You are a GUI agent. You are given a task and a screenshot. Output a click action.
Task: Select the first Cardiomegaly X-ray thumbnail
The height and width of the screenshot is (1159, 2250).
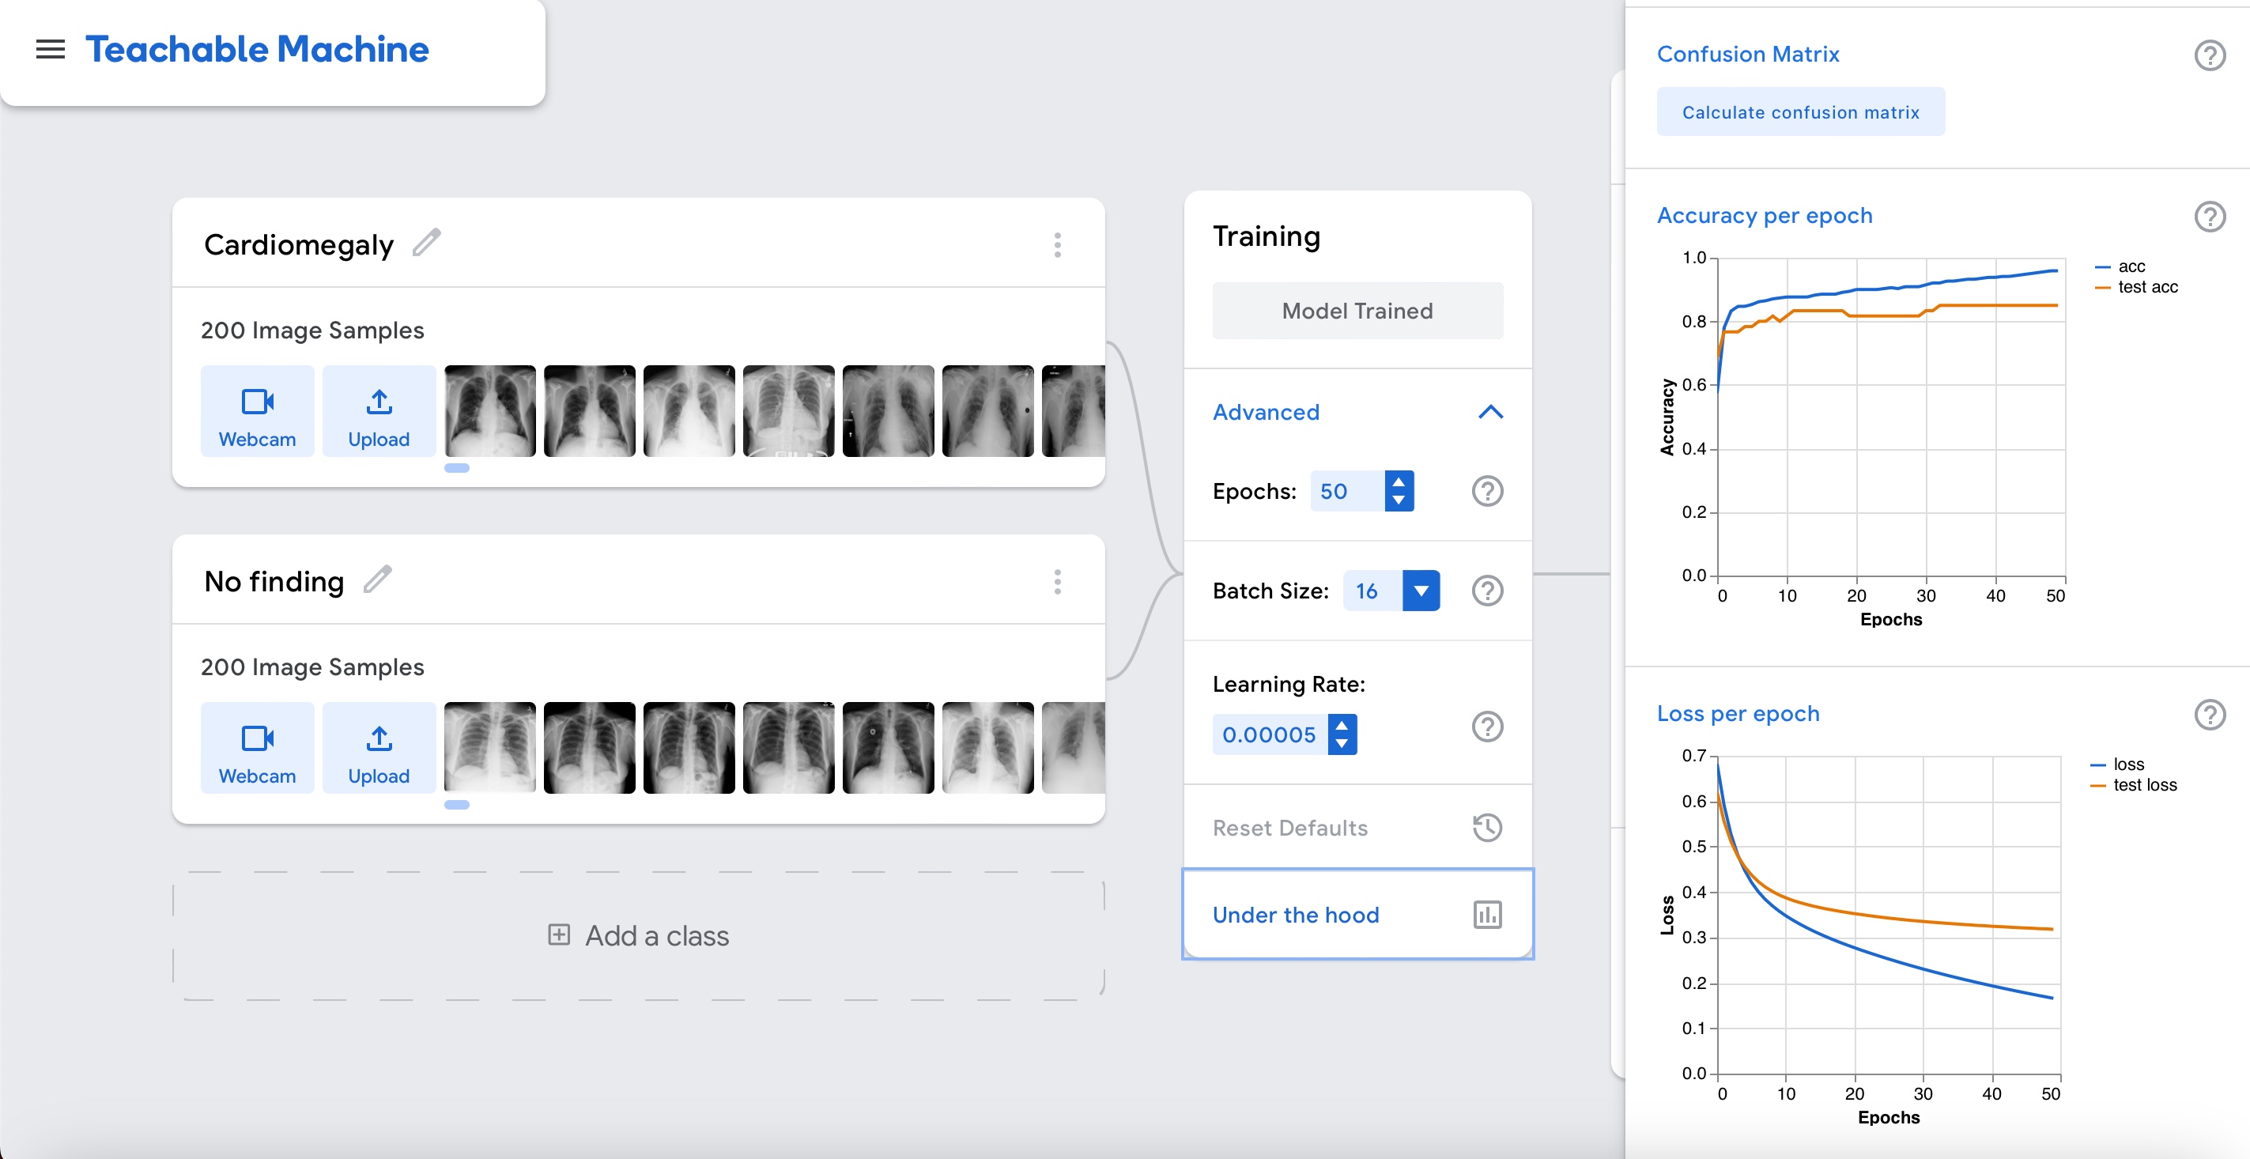pos(489,411)
